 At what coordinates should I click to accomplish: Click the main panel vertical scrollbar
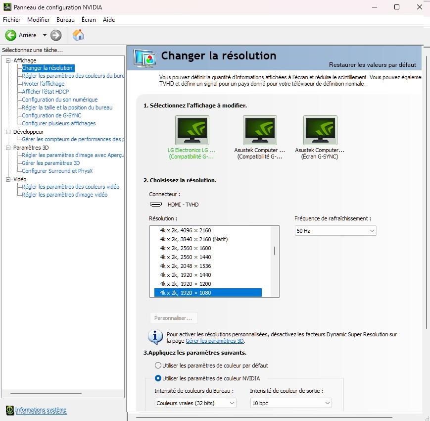click(427, 192)
